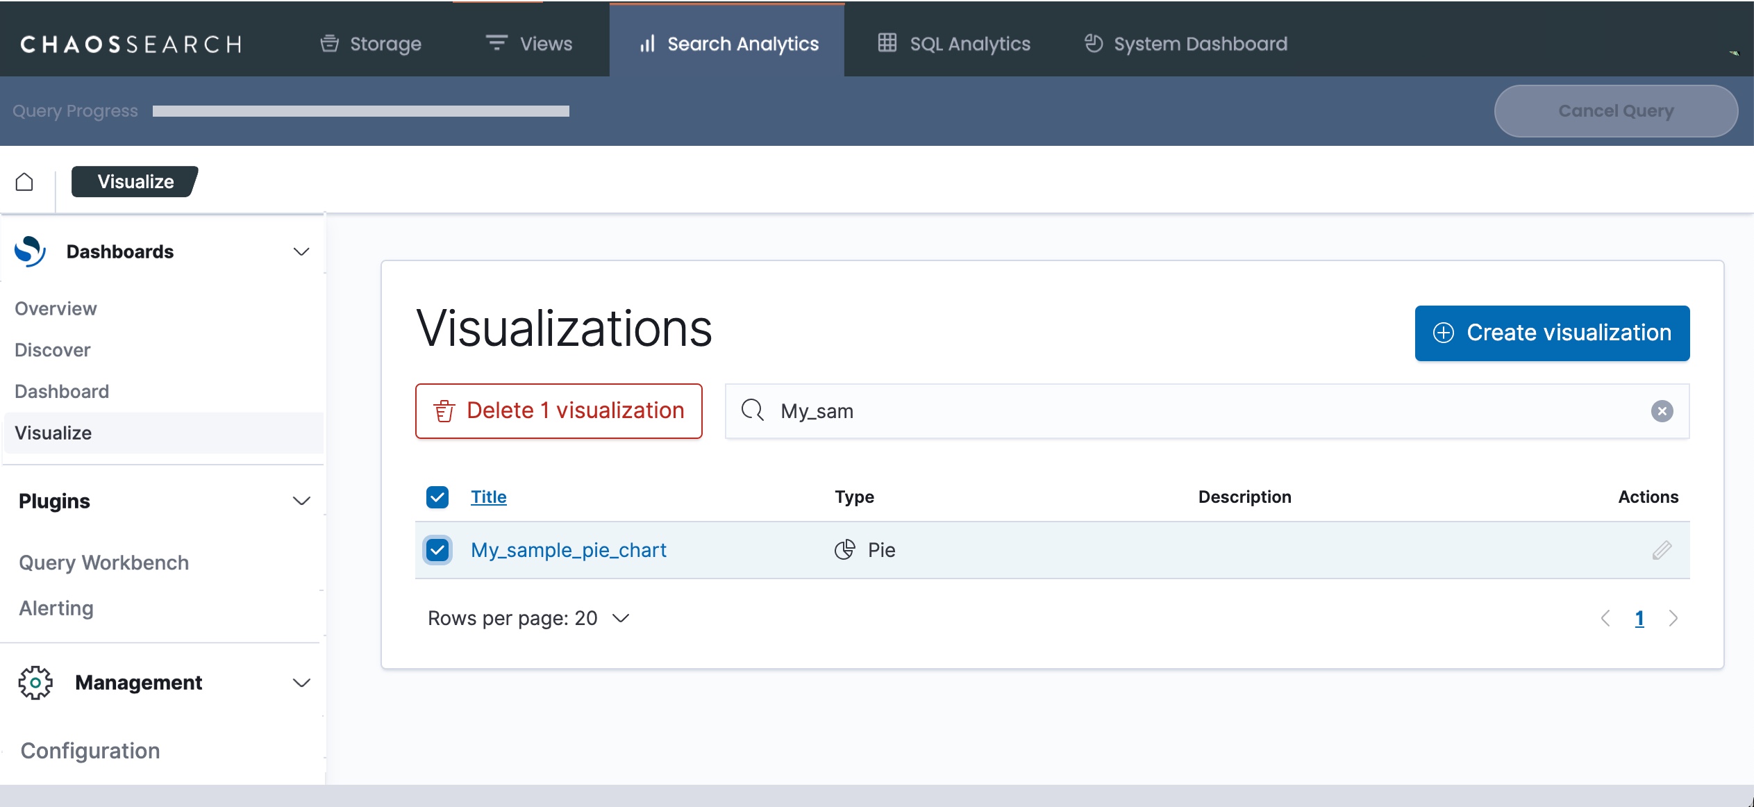Collapse the Management section chevron
Screen dimensions: 1754x807
click(x=301, y=683)
